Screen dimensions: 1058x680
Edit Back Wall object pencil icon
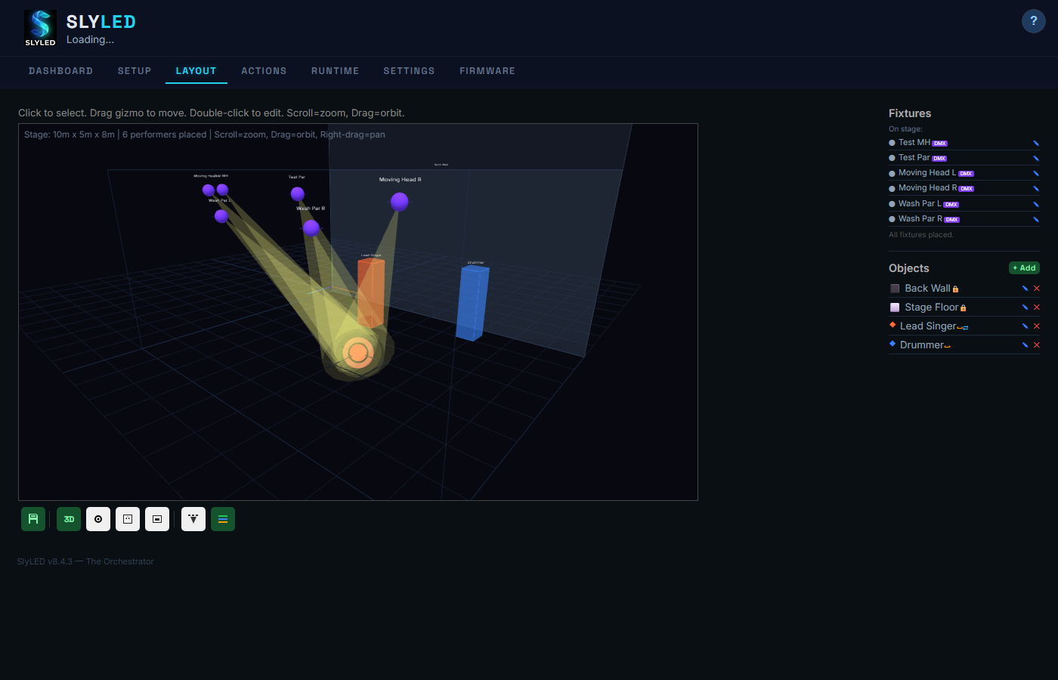(1026, 289)
